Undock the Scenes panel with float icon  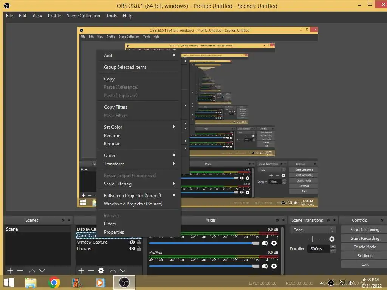pos(63,220)
